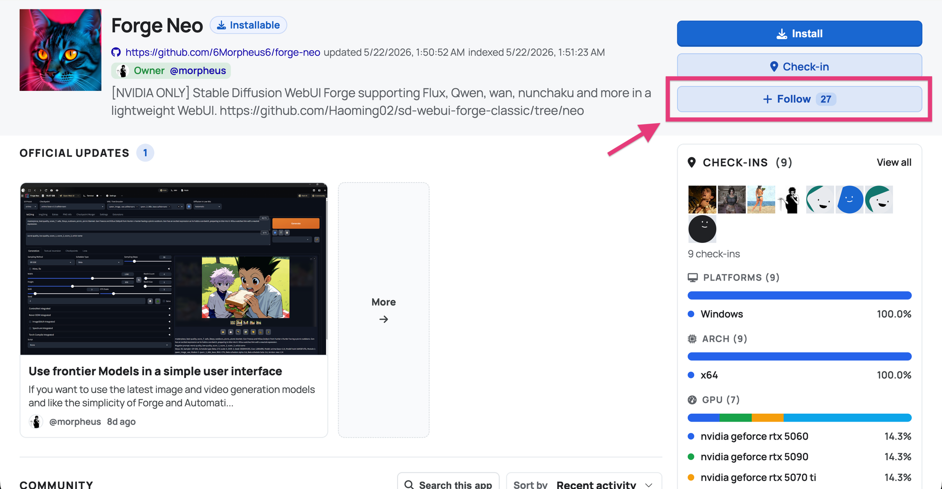The height and width of the screenshot is (489, 942).
Task: Click the orange segment of GPU bar
Action: (x=768, y=418)
